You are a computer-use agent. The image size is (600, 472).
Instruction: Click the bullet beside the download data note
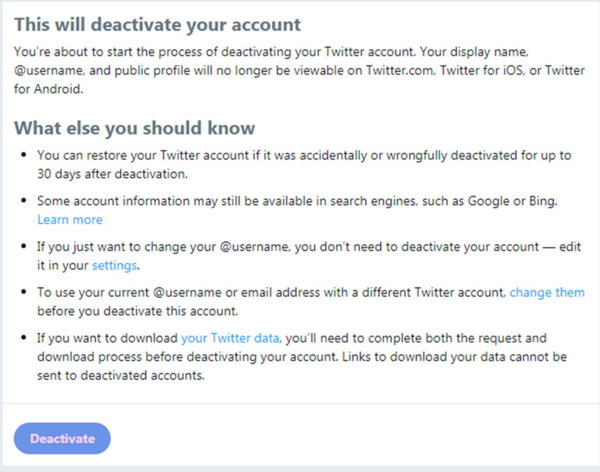tap(23, 338)
